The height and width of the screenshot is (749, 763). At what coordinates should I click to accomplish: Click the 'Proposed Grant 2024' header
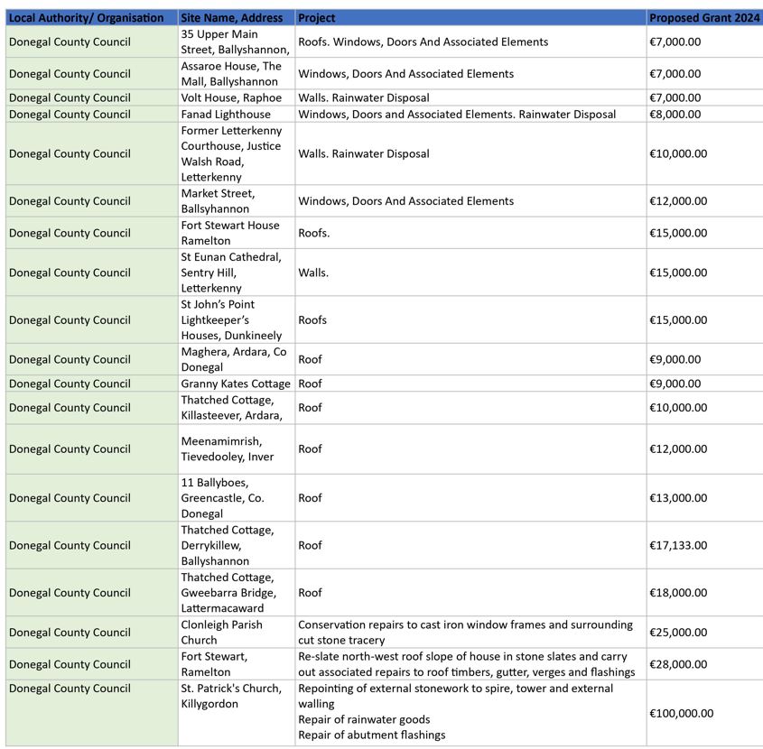pyautogui.click(x=704, y=18)
